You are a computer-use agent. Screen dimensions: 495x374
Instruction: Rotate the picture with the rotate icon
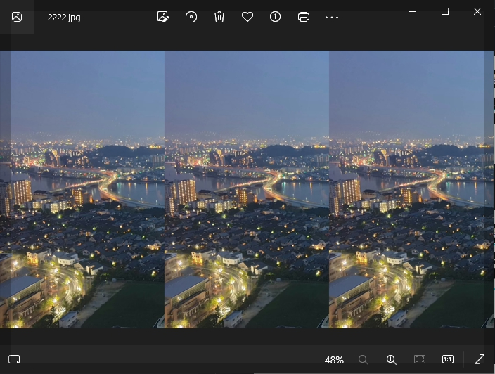coord(191,17)
